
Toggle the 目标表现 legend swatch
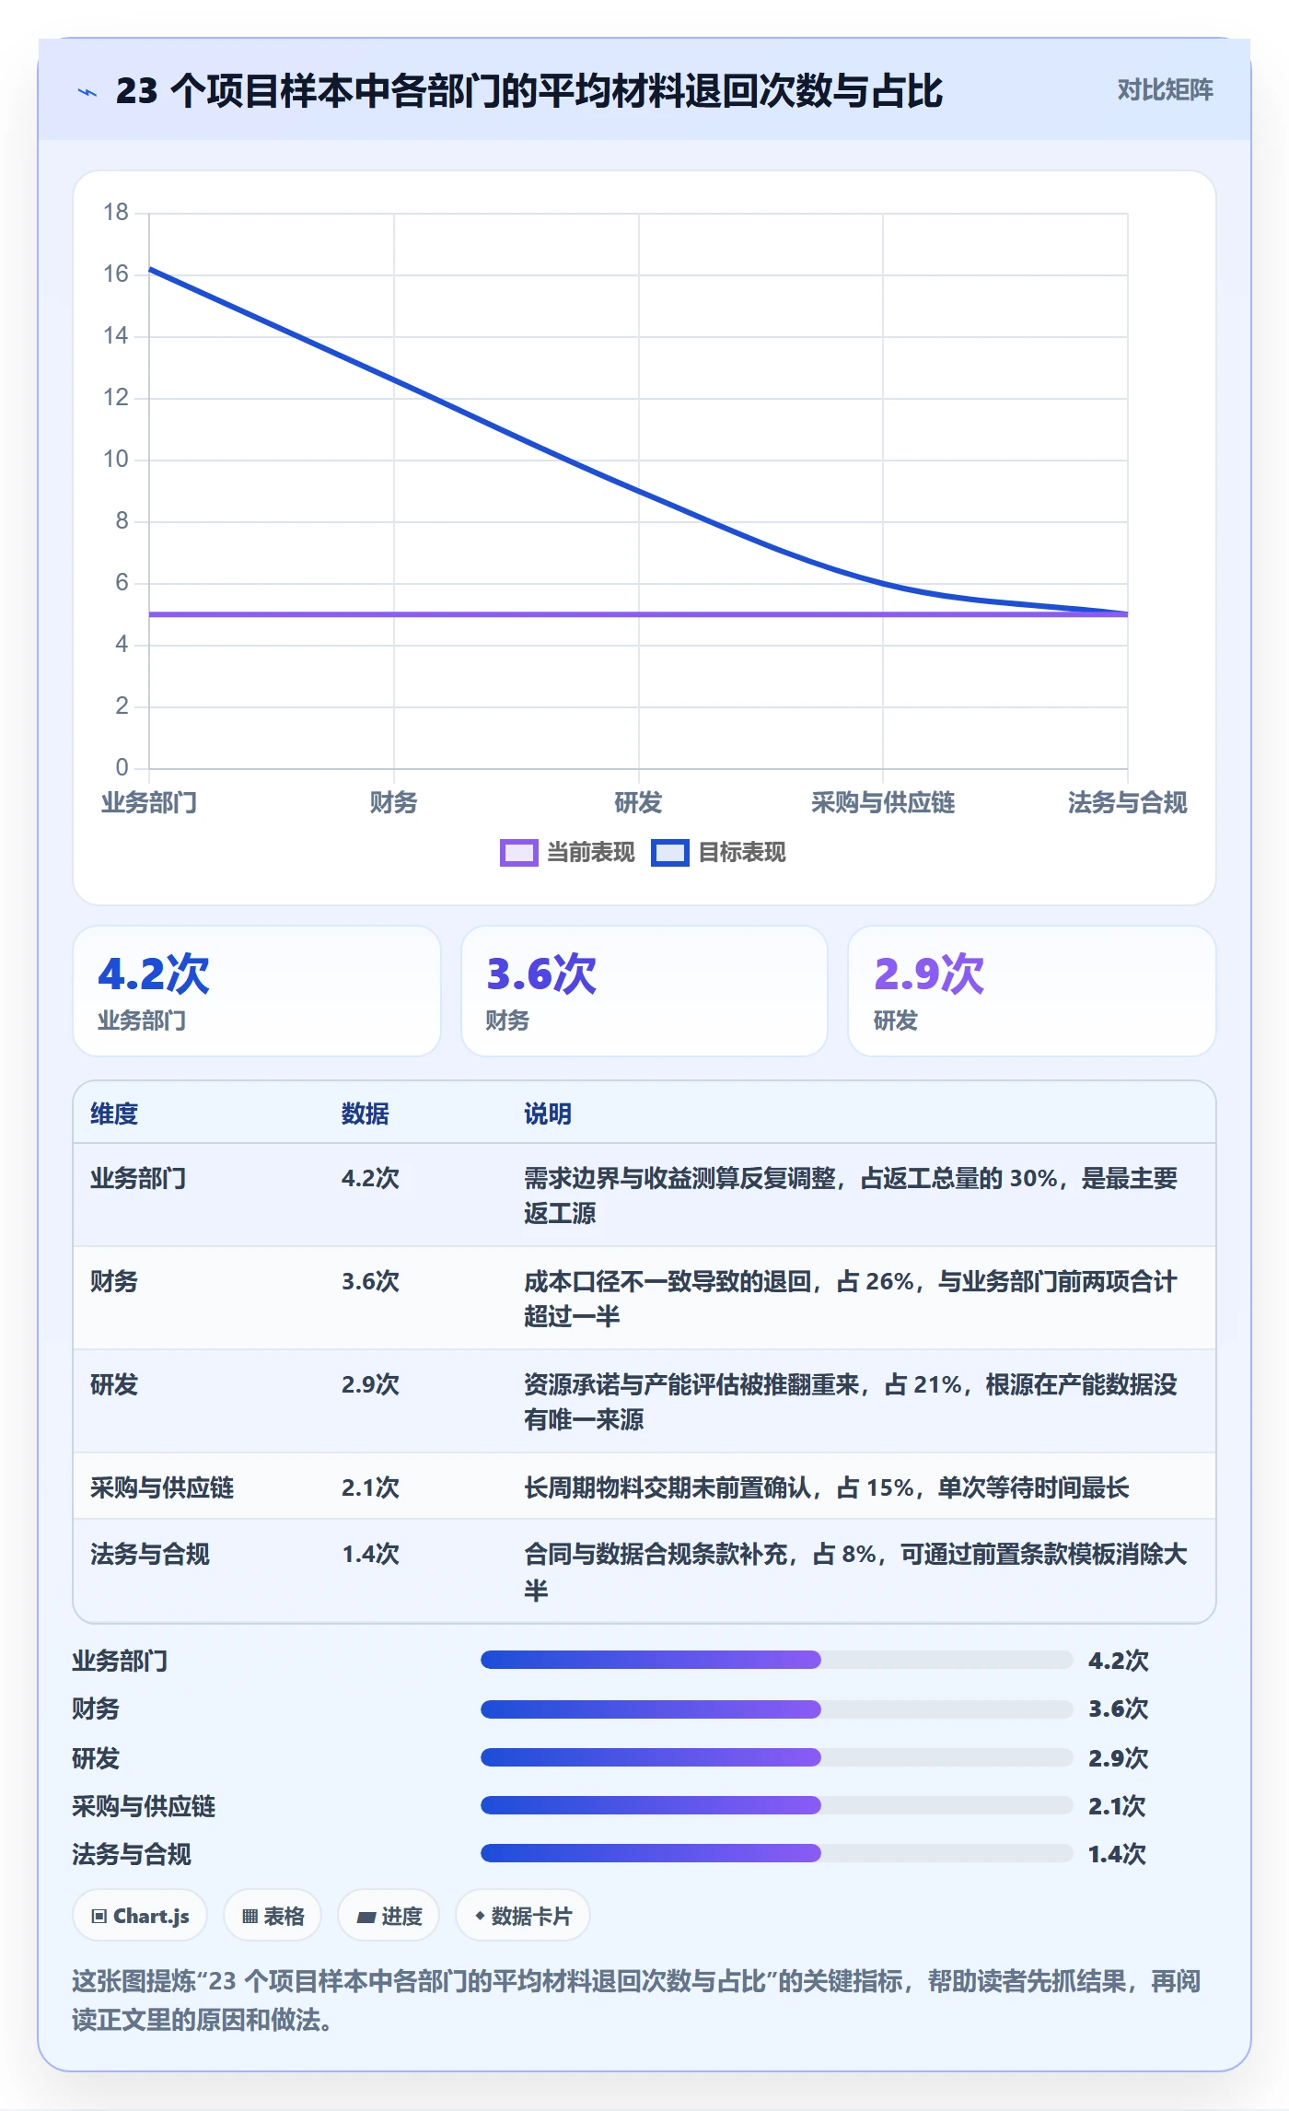[x=669, y=853]
